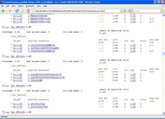Image resolution: width=165 pixels, height=119 pixels.
Task: Open the Tools menu
Action: tap(38, 6)
